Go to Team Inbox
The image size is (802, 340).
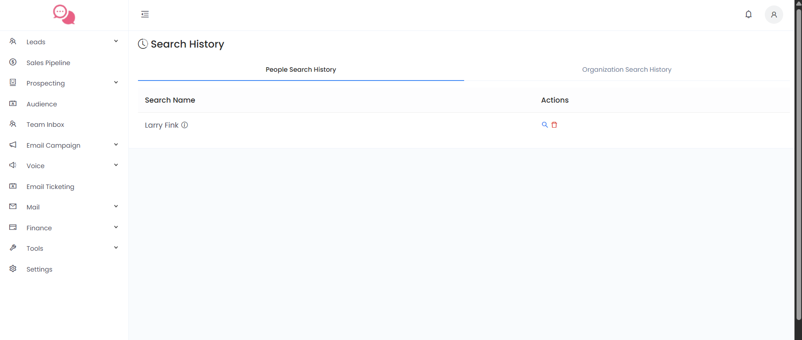click(x=45, y=124)
